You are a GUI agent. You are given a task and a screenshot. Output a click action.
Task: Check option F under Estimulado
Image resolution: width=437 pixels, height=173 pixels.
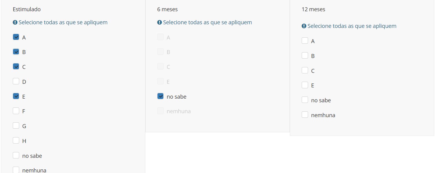click(16, 111)
